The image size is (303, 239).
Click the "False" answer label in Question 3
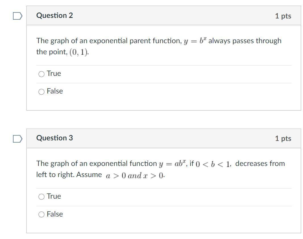tap(55, 214)
